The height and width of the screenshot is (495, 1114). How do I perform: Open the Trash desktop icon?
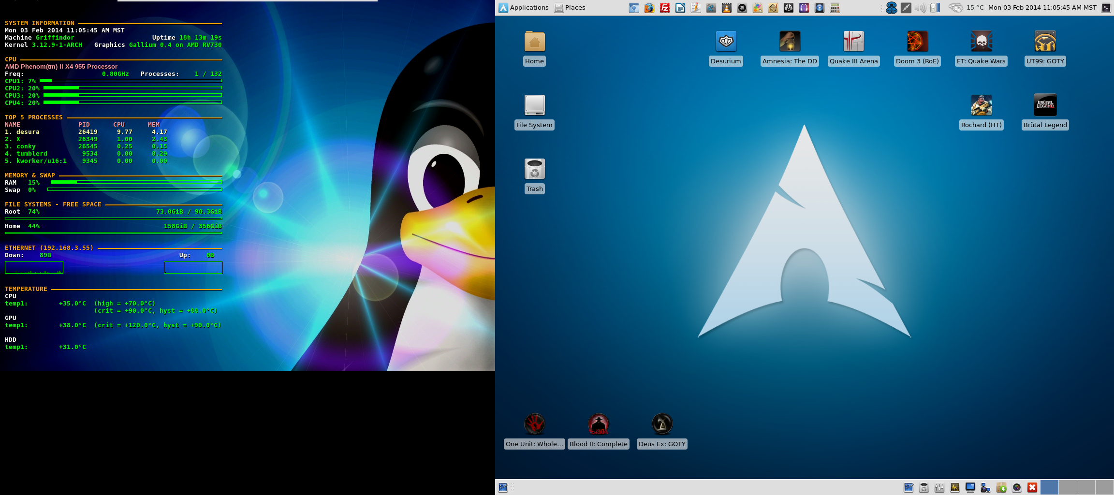pyautogui.click(x=535, y=176)
